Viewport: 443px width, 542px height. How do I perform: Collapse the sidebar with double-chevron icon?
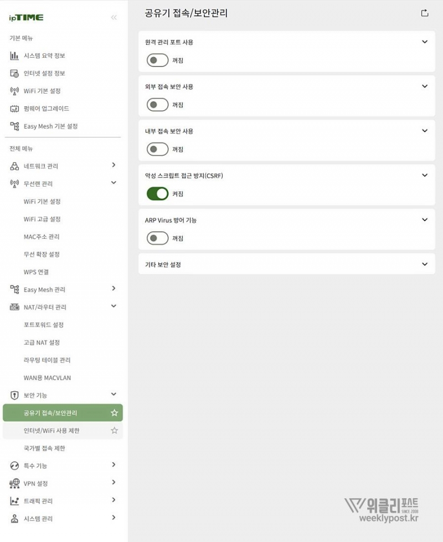point(114,18)
